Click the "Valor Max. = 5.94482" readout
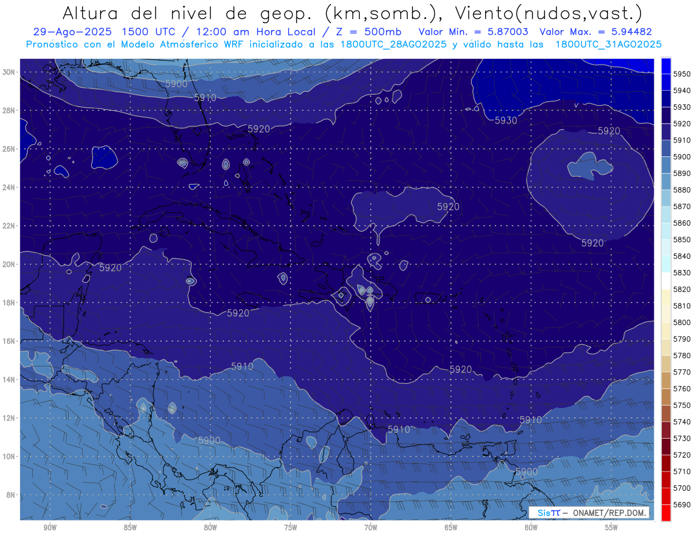Viewport: 693px width, 535px height. [x=595, y=32]
